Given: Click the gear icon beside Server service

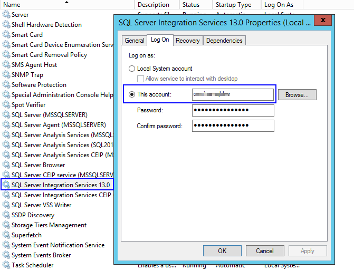Looking at the screenshot, I should [x=6, y=15].
